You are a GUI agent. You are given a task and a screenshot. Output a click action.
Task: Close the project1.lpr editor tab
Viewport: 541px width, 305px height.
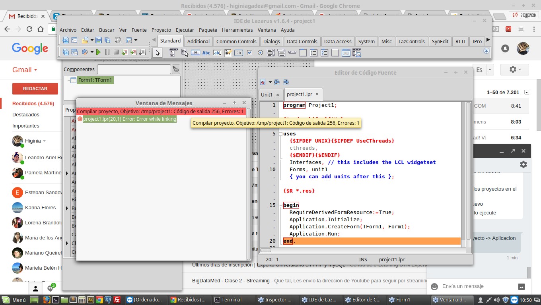point(317,95)
